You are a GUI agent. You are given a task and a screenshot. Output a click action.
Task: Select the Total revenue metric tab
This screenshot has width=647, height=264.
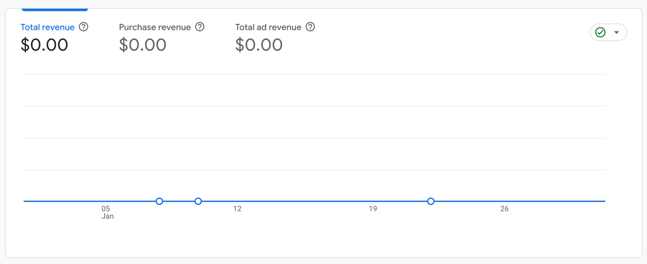[x=47, y=27]
